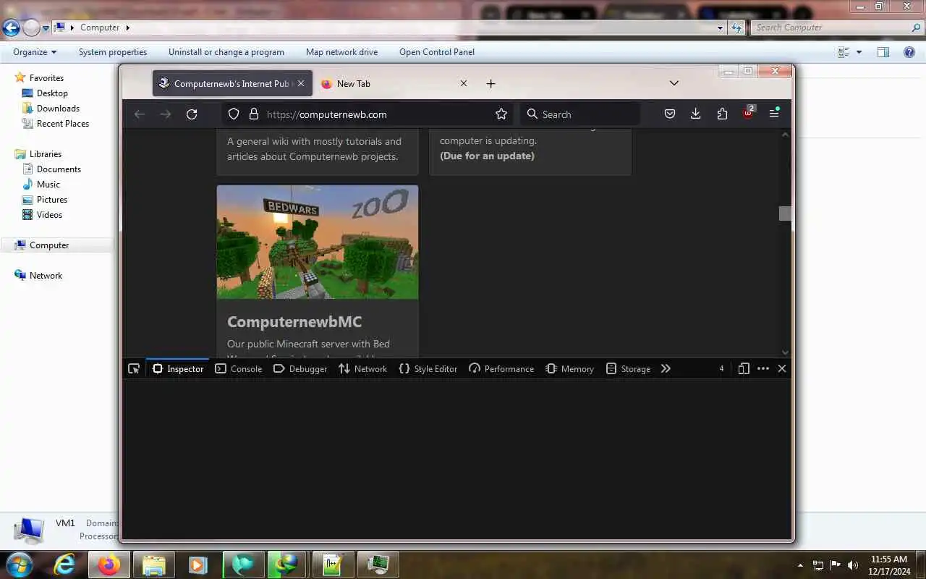Go back in Firefox
Screen dimensions: 926x579
[140, 114]
